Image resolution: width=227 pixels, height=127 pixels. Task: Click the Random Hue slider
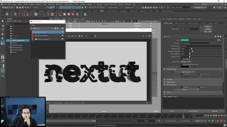coord(206,49)
